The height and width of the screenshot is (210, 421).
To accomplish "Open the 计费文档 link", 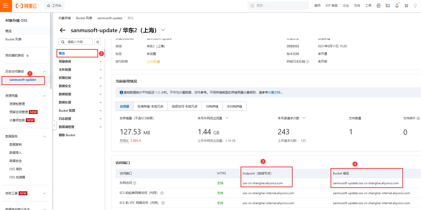I will tap(274, 92).
